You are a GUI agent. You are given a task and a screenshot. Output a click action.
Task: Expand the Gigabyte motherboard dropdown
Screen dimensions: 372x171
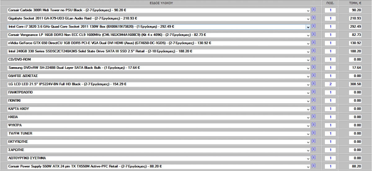tap(159, 19)
